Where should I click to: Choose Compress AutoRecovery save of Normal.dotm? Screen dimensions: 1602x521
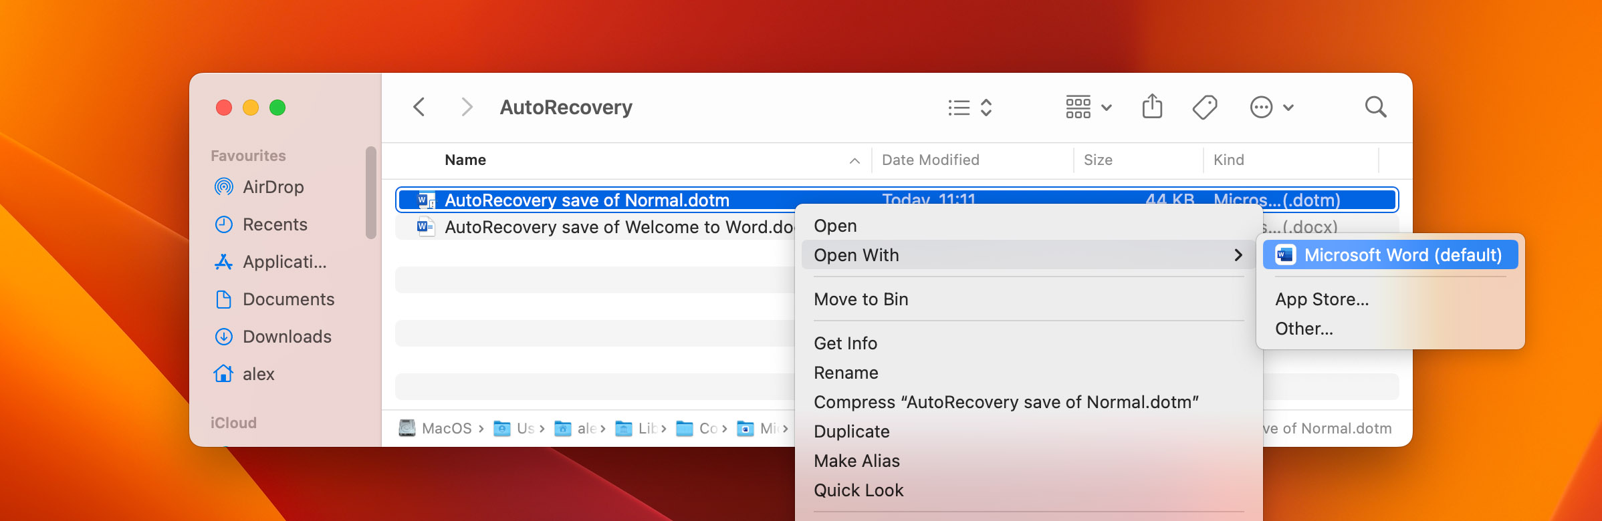(x=1028, y=402)
